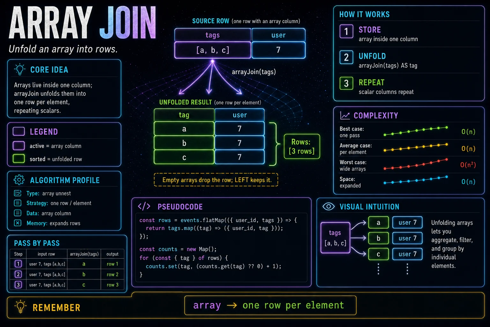
Task: Click the 'user' header in SOURCE ROW table
Action: (x=278, y=35)
